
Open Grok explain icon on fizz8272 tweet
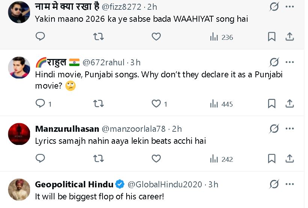click(274, 7)
